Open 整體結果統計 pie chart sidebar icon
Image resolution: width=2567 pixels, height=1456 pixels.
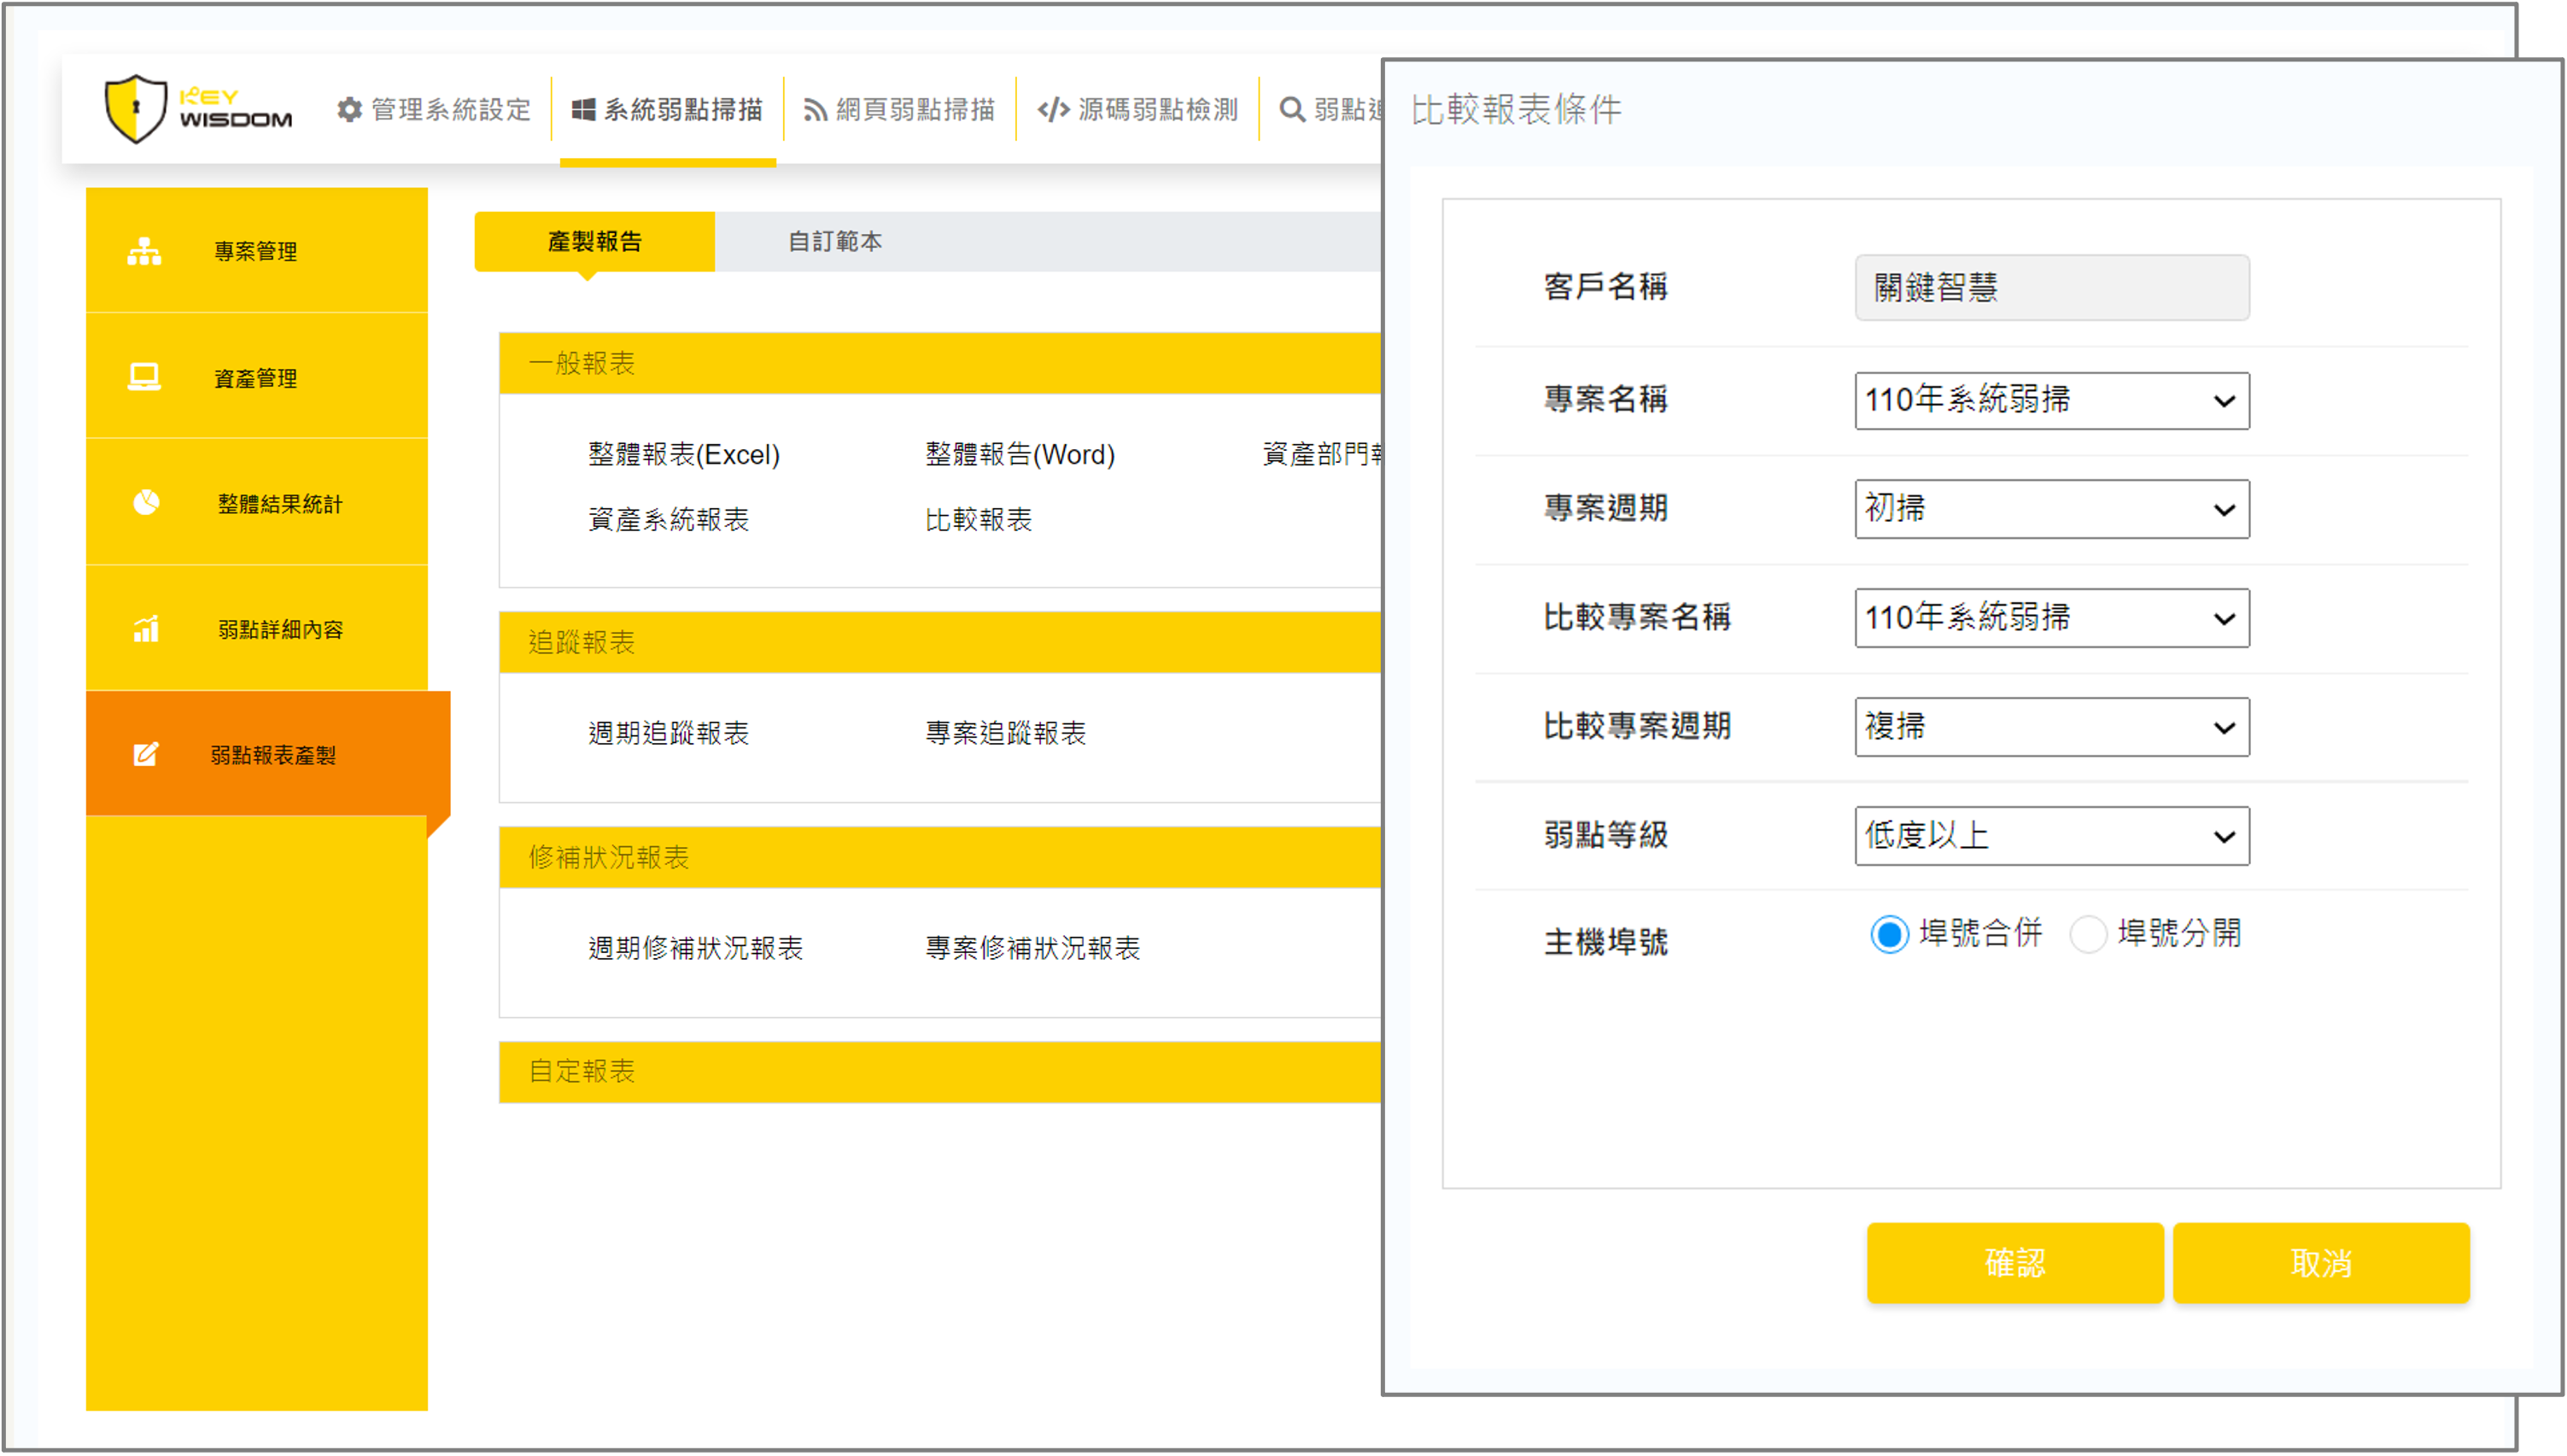(x=147, y=502)
